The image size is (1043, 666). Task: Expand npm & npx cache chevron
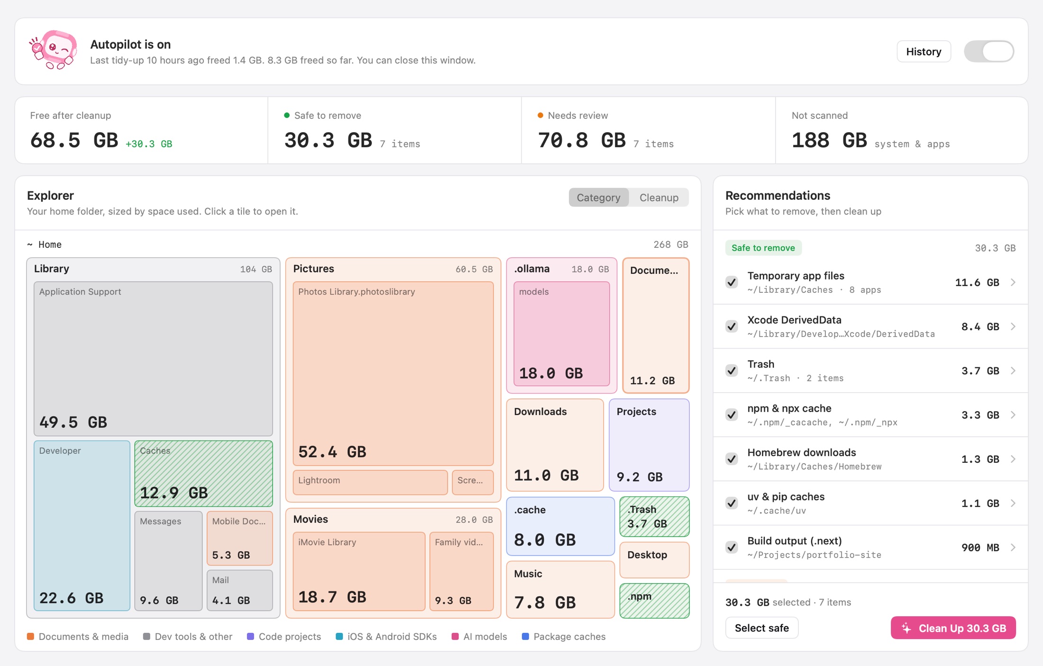[x=1013, y=415]
